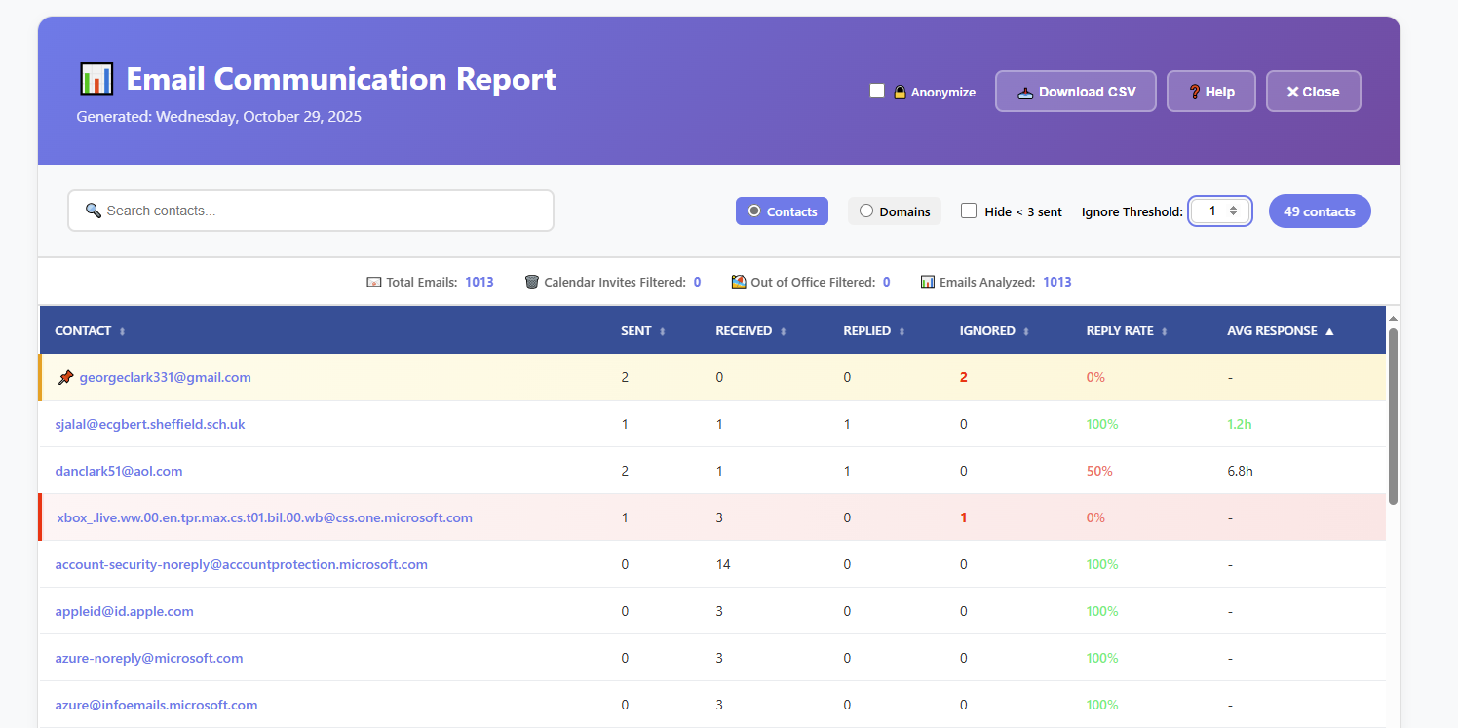Viewport: 1458px width, 728px height.
Task: Click the Emails Analyzed bar chart icon
Action: [x=927, y=282]
